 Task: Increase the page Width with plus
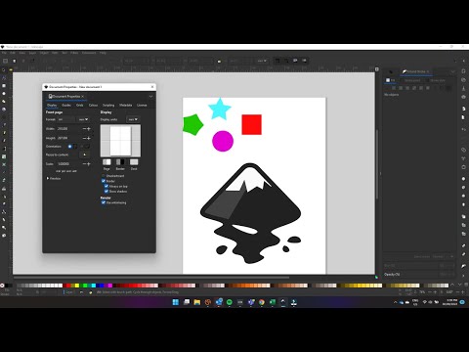[x=89, y=129]
